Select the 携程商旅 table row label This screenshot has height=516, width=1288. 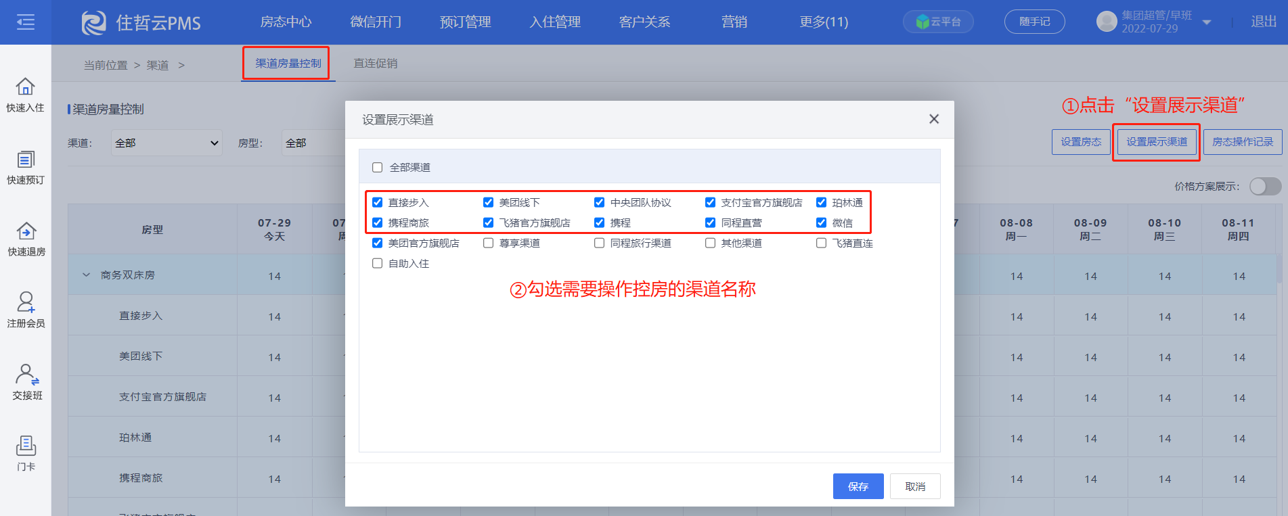click(x=141, y=478)
